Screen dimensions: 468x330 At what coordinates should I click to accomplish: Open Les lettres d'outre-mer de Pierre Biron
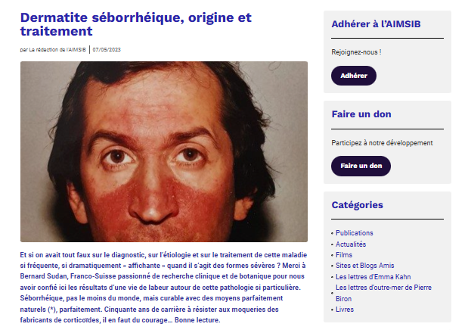click(x=383, y=293)
